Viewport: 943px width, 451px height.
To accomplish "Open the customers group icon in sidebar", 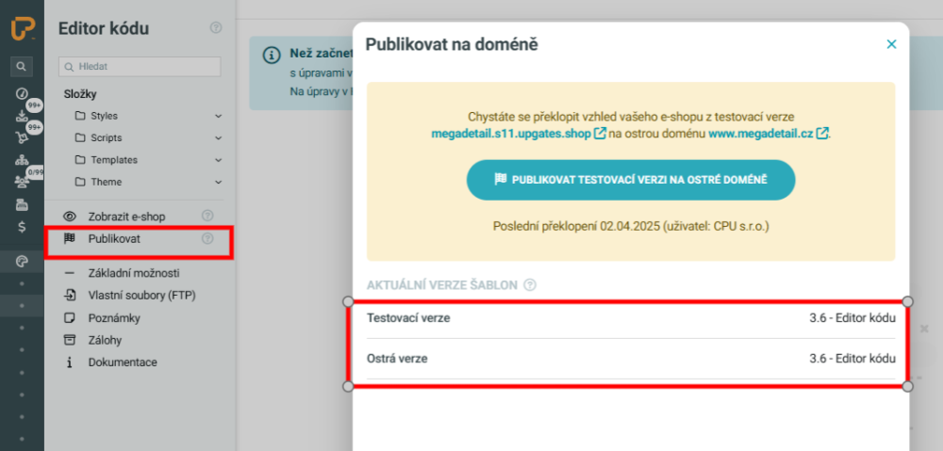I will click(x=22, y=182).
